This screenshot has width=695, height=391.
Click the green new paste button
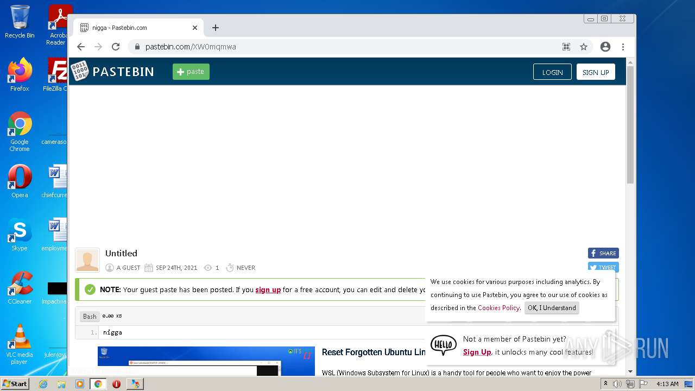191,72
